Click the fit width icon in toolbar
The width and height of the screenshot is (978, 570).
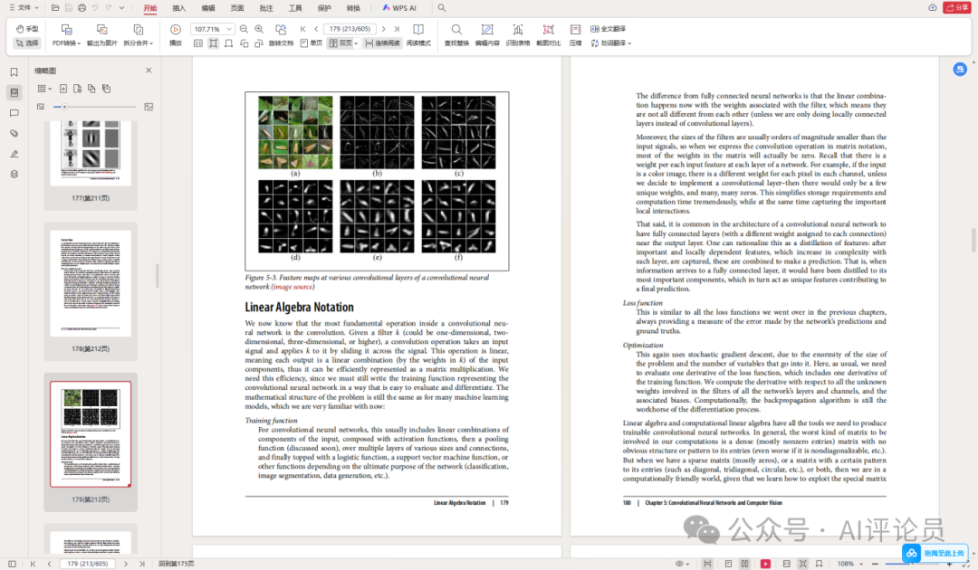(x=229, y=43)
